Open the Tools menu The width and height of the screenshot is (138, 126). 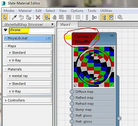click(x=92, y=11)
